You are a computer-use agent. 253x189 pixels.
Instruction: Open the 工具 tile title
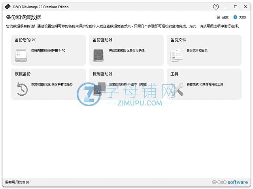[174, 74]
